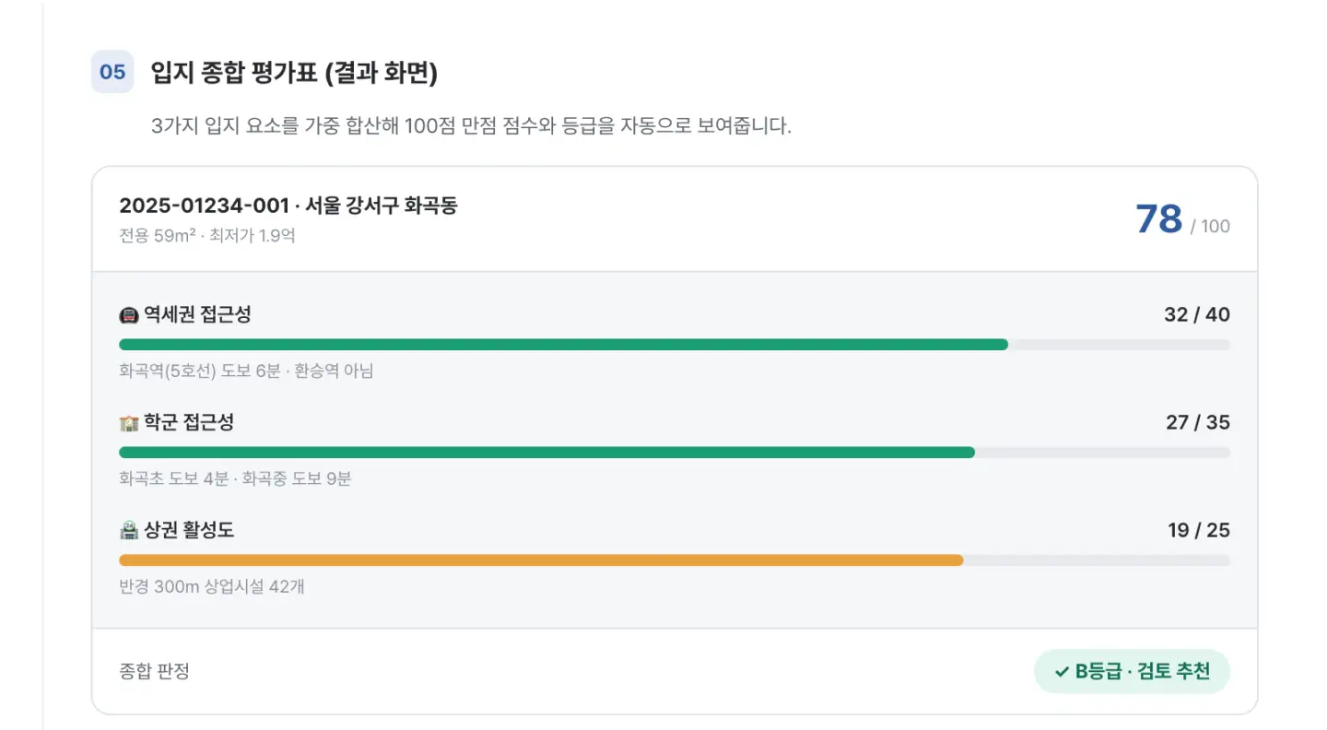Click the 전용 59m² · 최저가 1.9억 subtitle
The width and height of the screenshot is (1327, 730).
tap(207, 236)
